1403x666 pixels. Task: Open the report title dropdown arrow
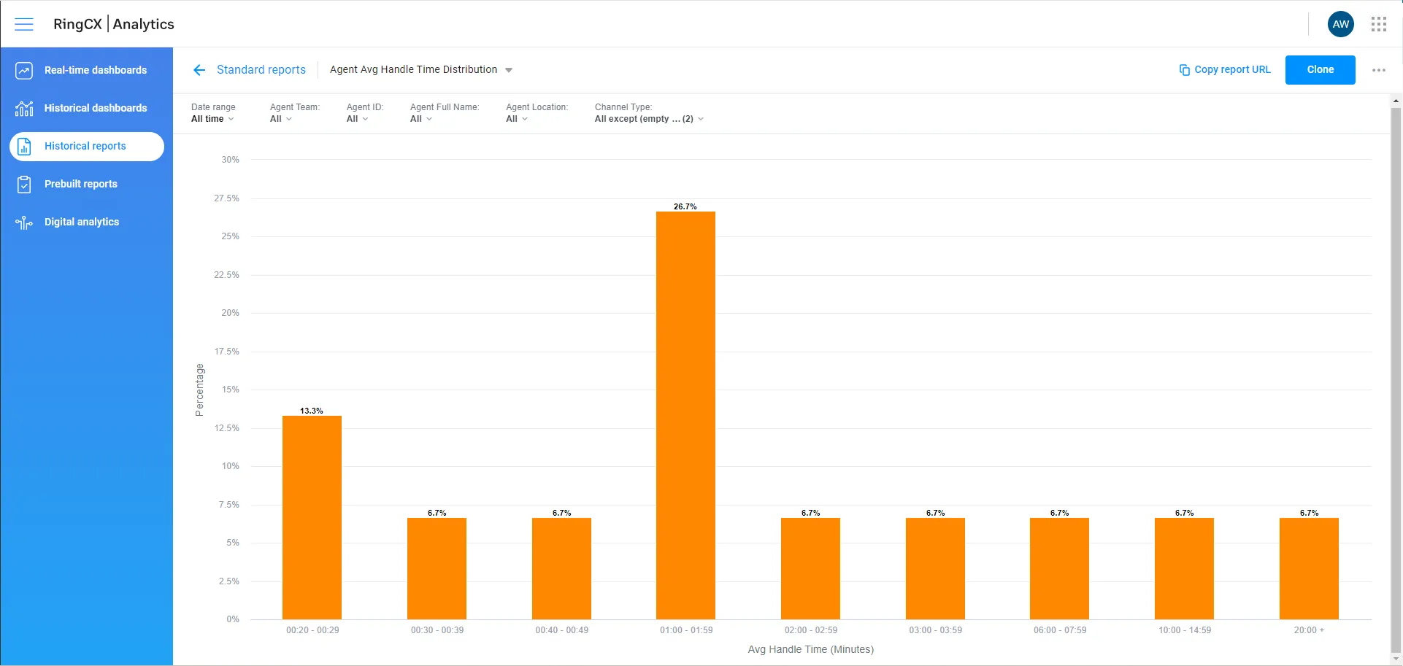(509, 69)
